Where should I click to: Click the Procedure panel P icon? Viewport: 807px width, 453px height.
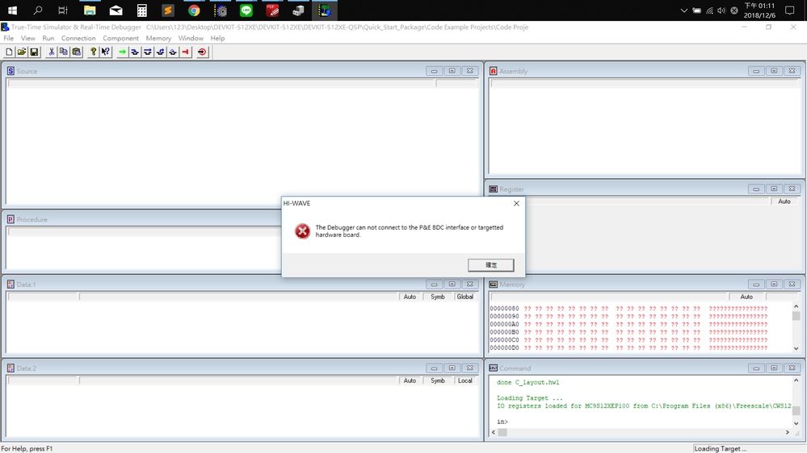11,219
